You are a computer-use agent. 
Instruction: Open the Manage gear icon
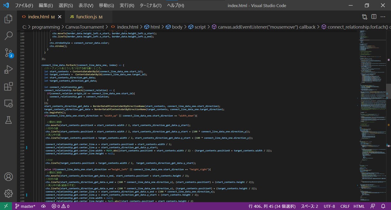tap(8, 193)
